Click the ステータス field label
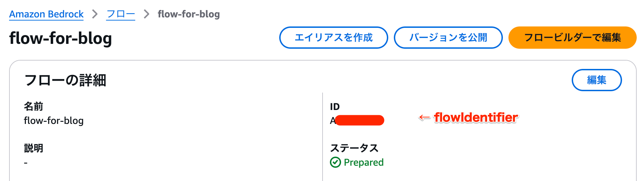The height and width of the screenshot is (181, 643). 354,148
